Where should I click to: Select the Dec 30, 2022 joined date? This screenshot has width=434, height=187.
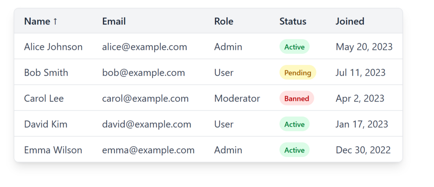pyautogui.click(x=363, y=150)
